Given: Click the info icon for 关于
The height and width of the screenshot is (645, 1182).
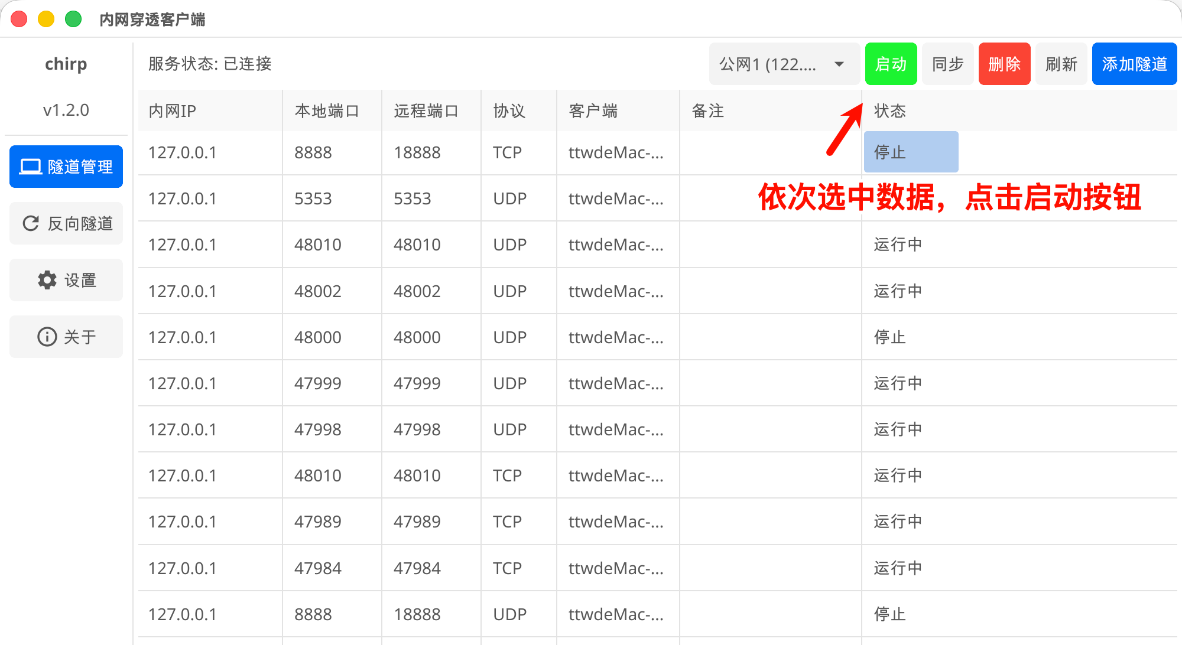Looking at the screenshot, I should 47,337.
